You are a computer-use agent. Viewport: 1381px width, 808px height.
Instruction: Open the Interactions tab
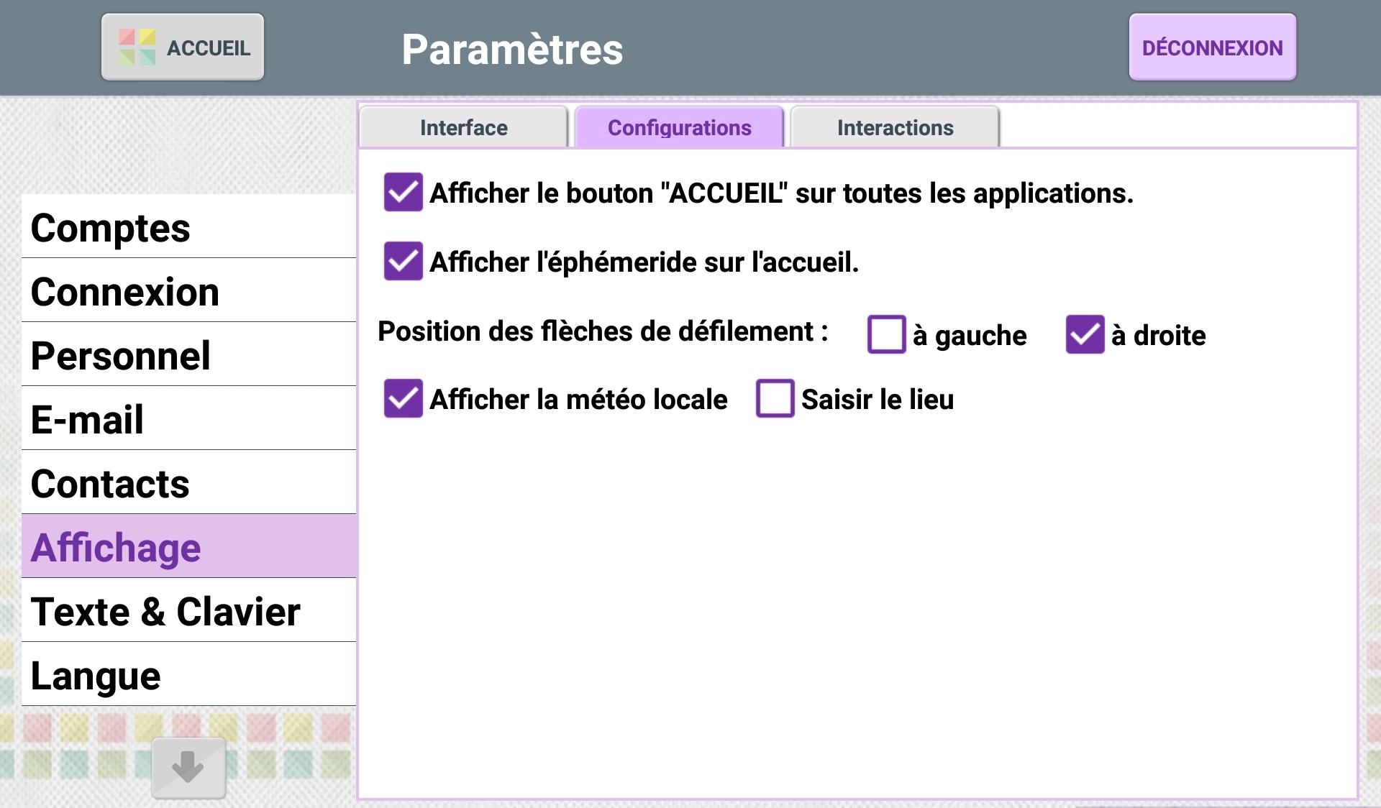895,127
